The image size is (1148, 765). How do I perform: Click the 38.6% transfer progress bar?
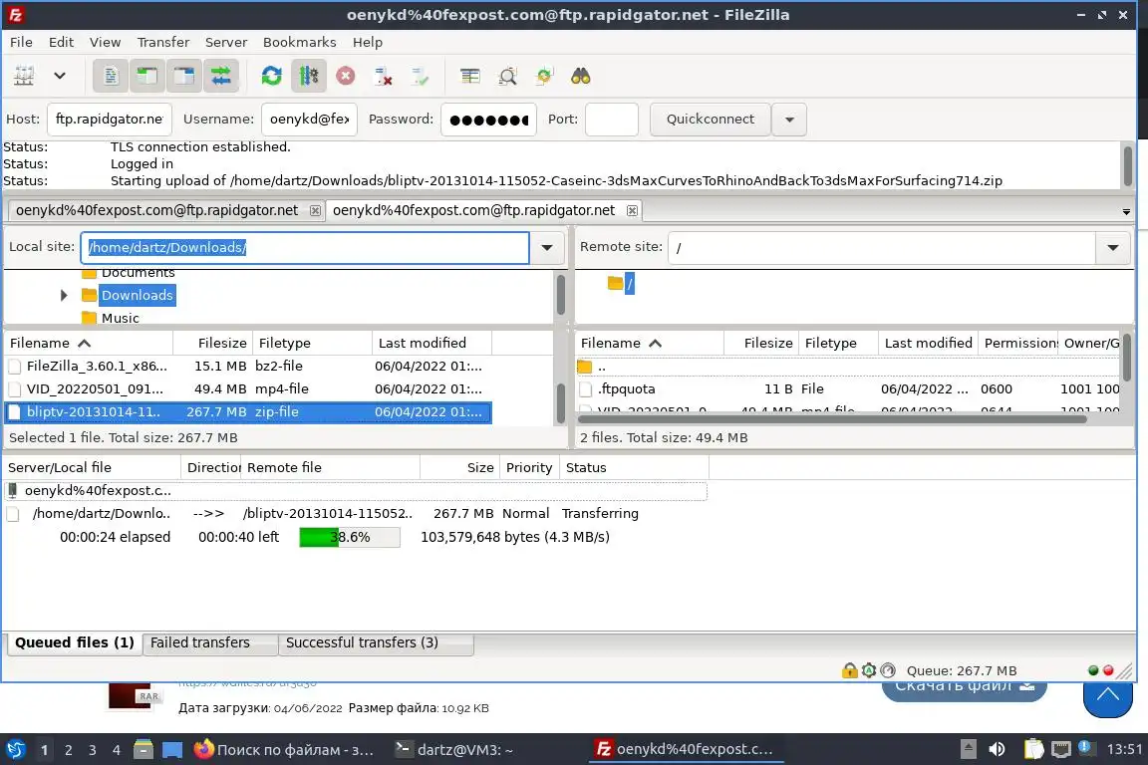coord(349,537)
